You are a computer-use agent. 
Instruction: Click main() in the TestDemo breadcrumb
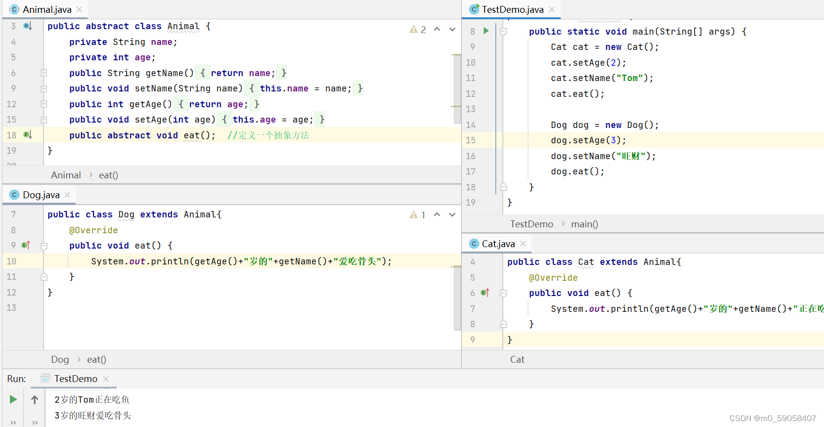point(584,224)
